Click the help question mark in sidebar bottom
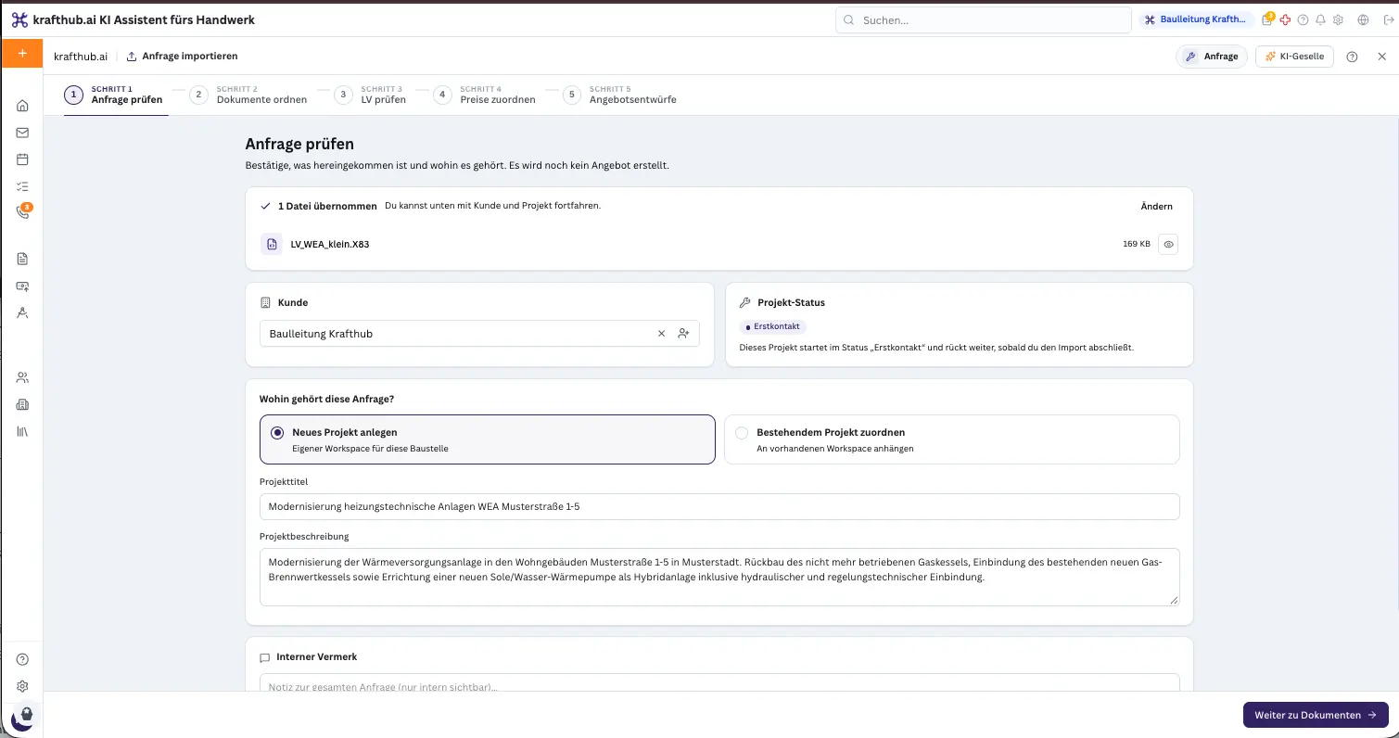This screenshot has height=738, width=1399. [22, 660]
